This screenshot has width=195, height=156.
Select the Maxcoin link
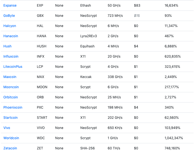pos(10,77)
